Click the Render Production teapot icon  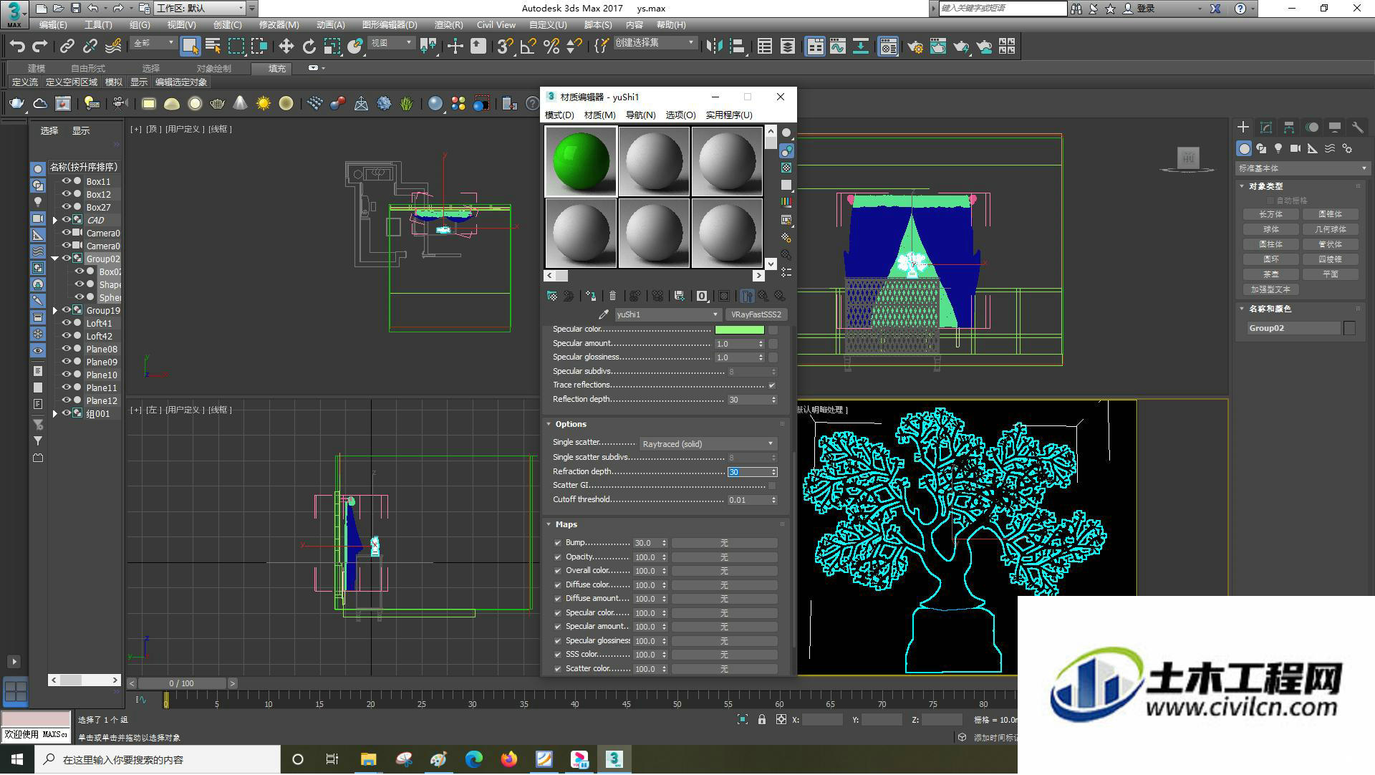[x=961, y=47]
